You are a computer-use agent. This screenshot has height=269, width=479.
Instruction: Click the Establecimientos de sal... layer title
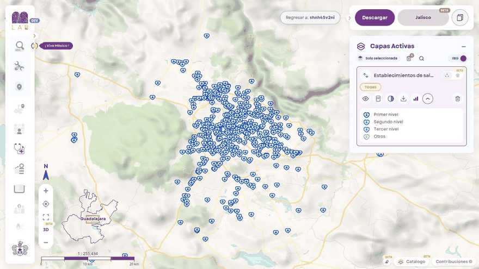(403, 76)
